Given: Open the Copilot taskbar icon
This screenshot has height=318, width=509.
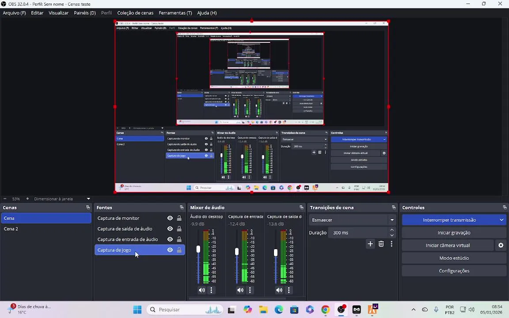Looking at the screenshot, I should pyautogui.click(x=248, y=310).
